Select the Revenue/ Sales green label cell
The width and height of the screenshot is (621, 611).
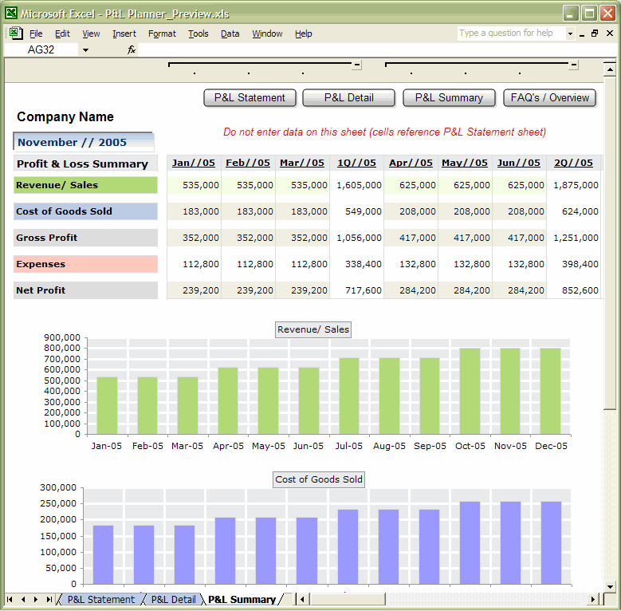click(85, 185)
